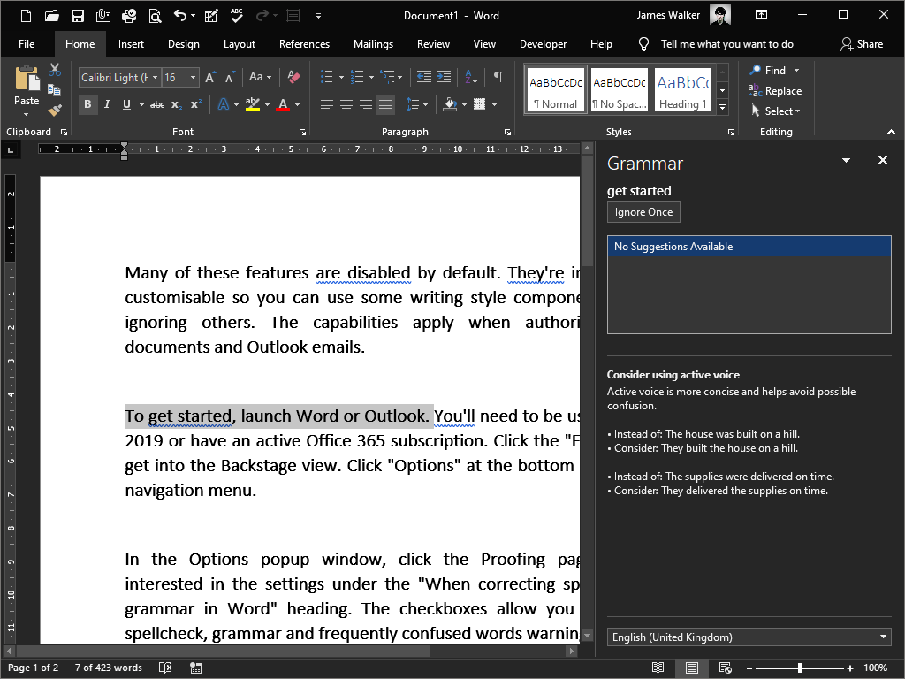Toggle Underline formatting
Viewport: 905px width, 679px height.
click(x=126, y=104)
